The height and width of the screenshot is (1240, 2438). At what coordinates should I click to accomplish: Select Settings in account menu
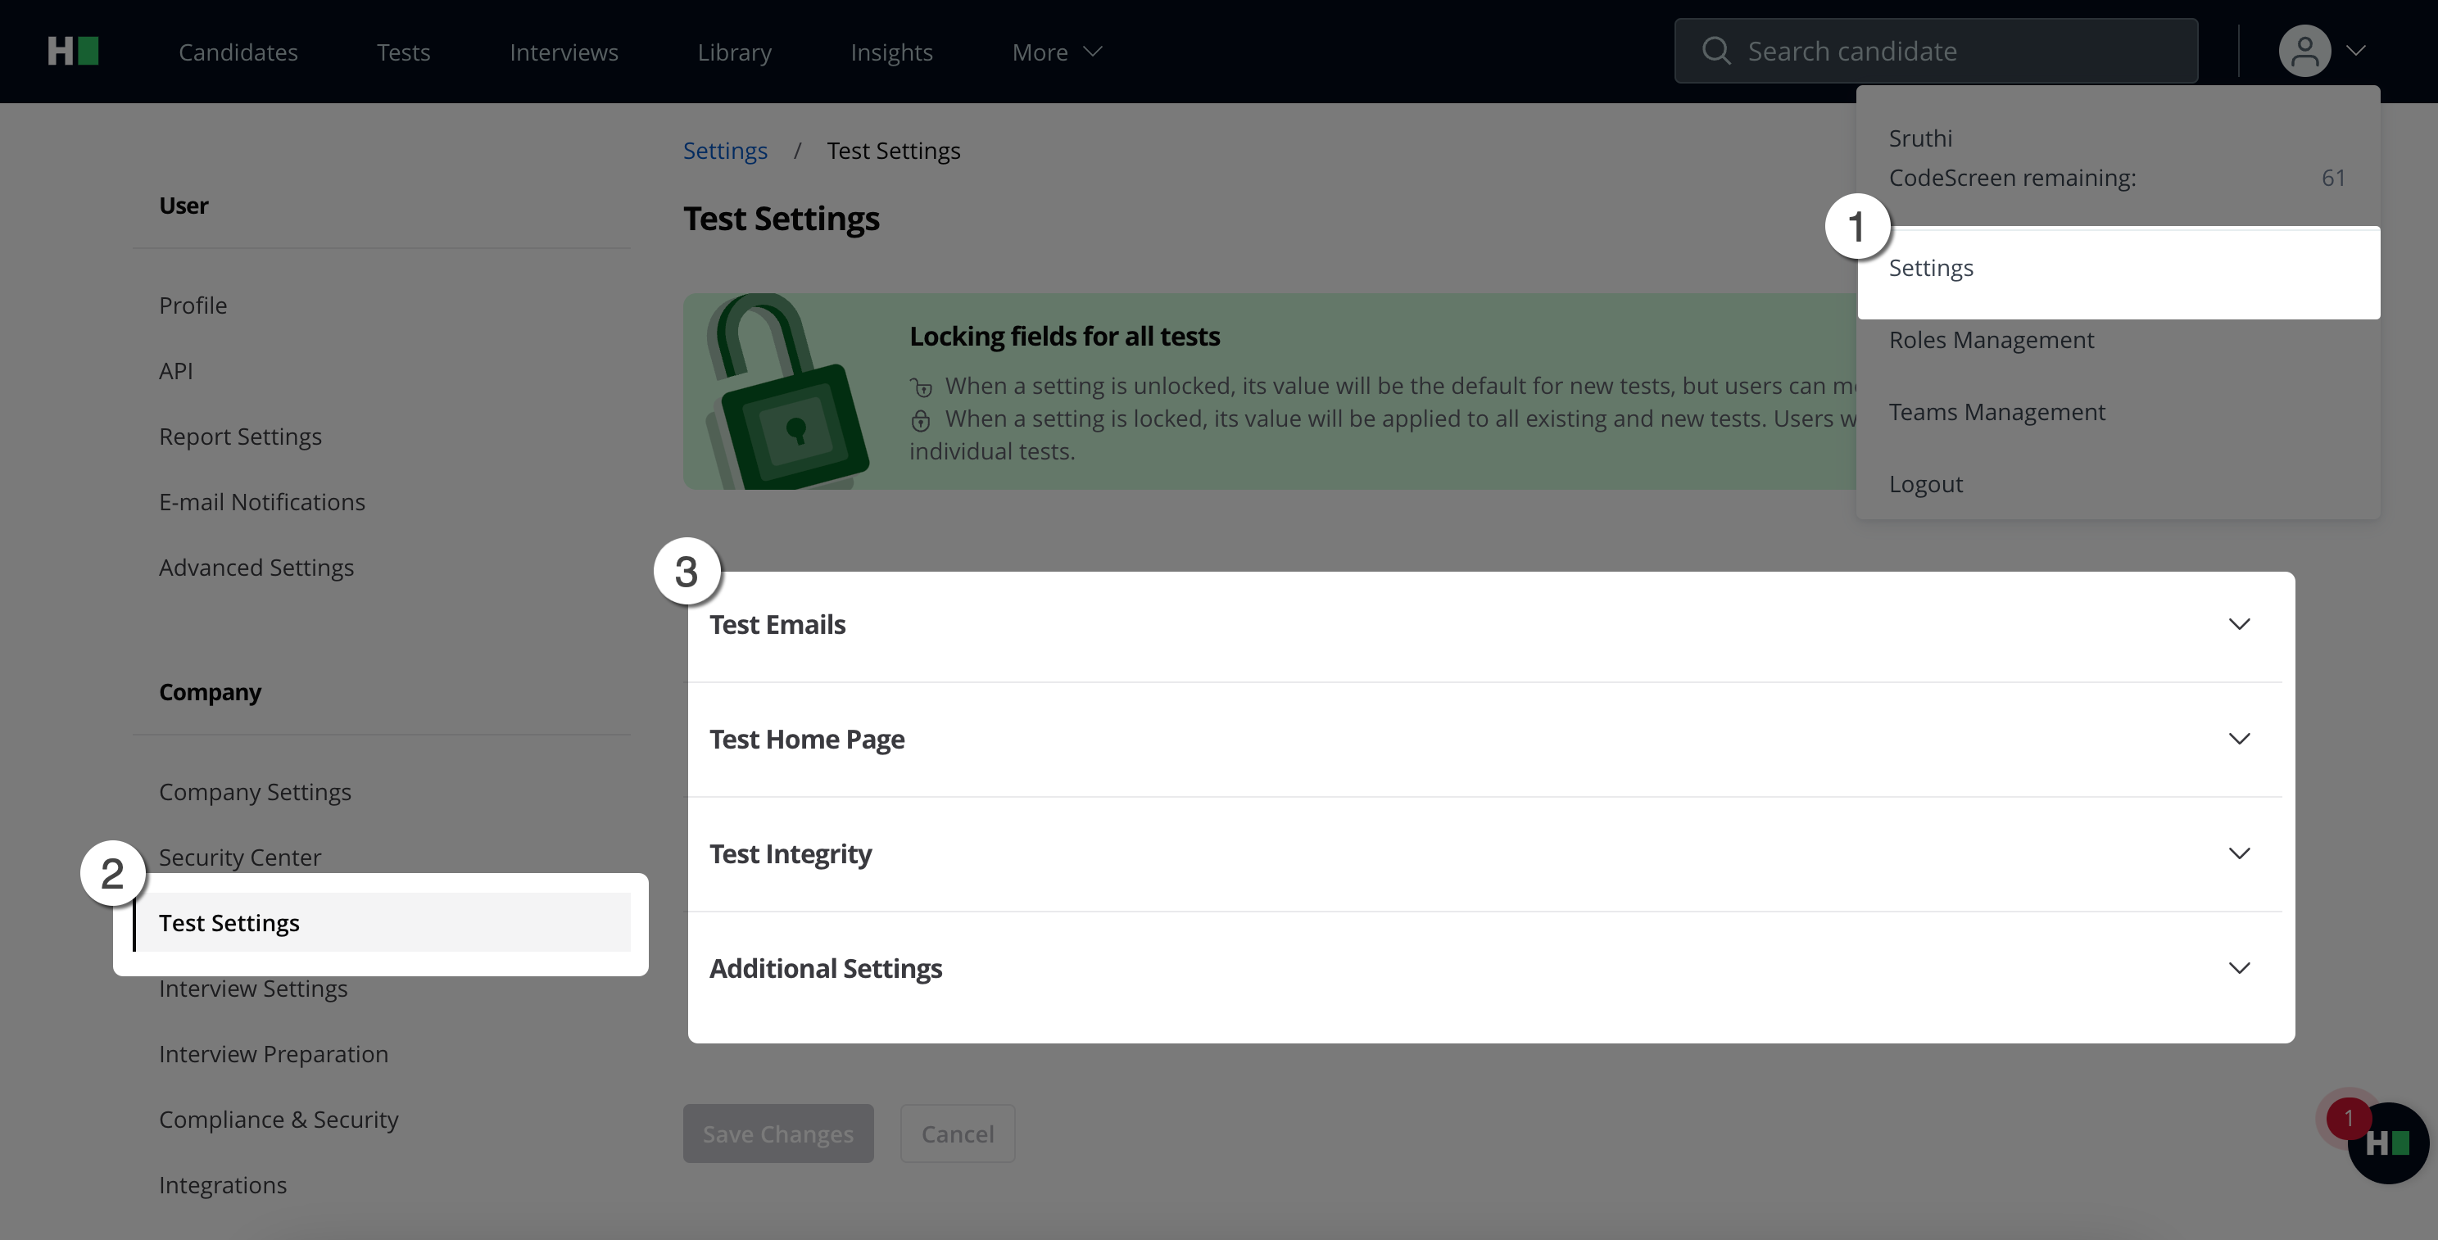(x=1931, y=269)
